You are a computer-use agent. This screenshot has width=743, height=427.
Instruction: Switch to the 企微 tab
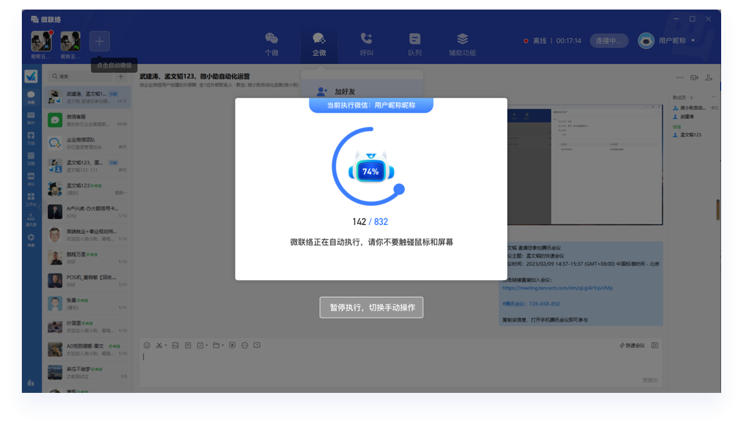[319, 44]
